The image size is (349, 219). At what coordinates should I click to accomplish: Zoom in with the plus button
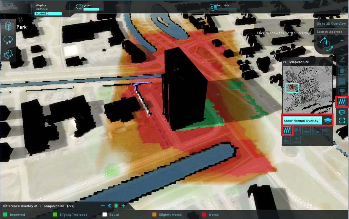coord(342,41)
